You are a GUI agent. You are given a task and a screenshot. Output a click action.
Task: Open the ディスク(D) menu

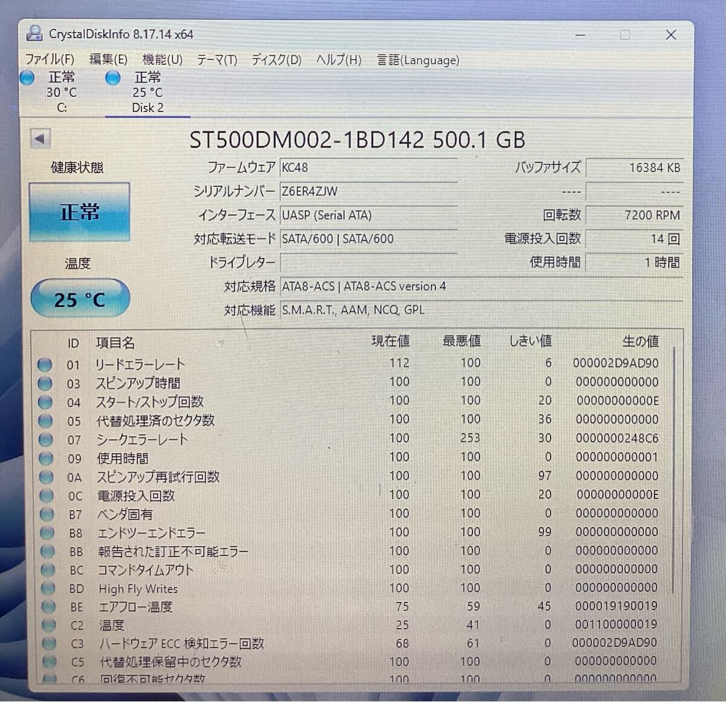tap(276, 60)
